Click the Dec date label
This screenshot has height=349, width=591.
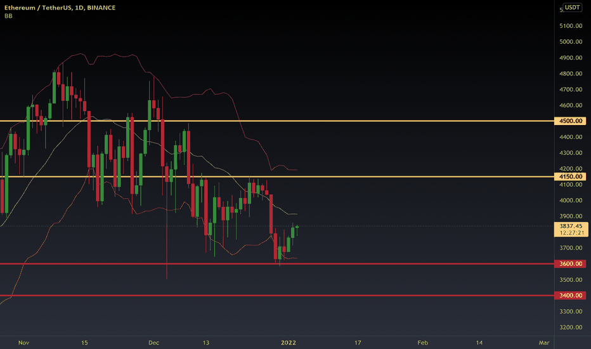point(153,343)
